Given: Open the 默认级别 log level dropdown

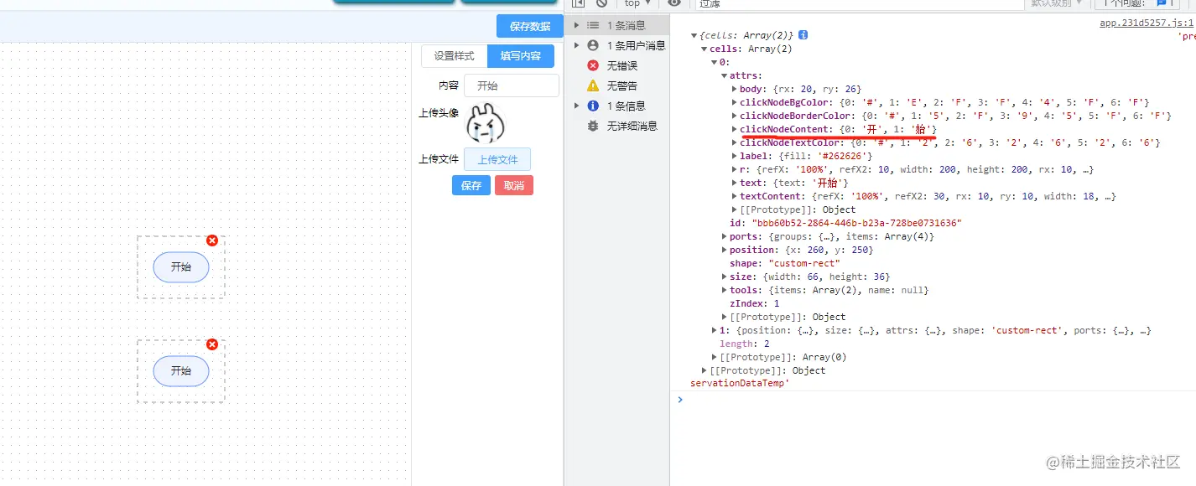Looking at the screenshot, I should tap(1056, 3).
